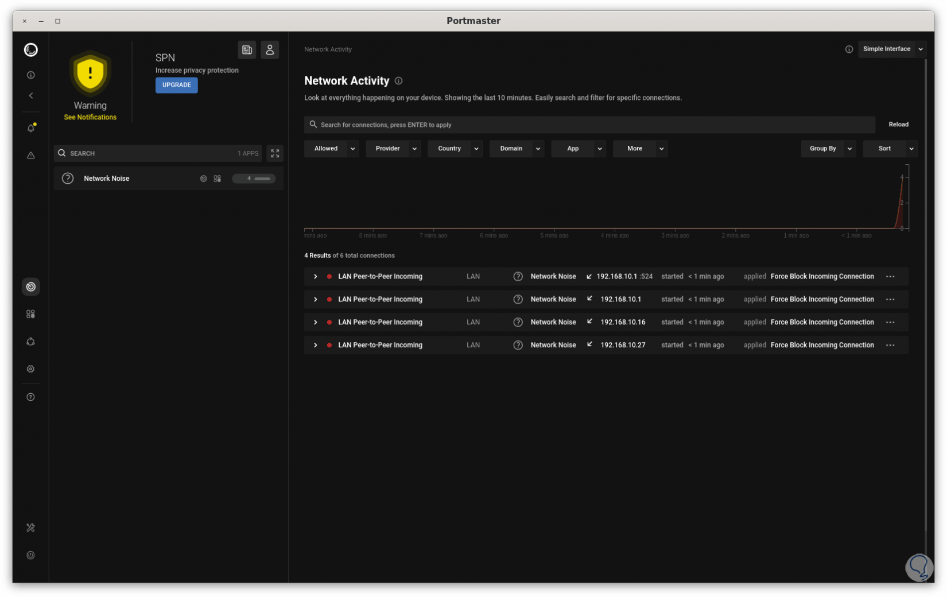Click the main panel vertical scrollbar

pos(926,296)
